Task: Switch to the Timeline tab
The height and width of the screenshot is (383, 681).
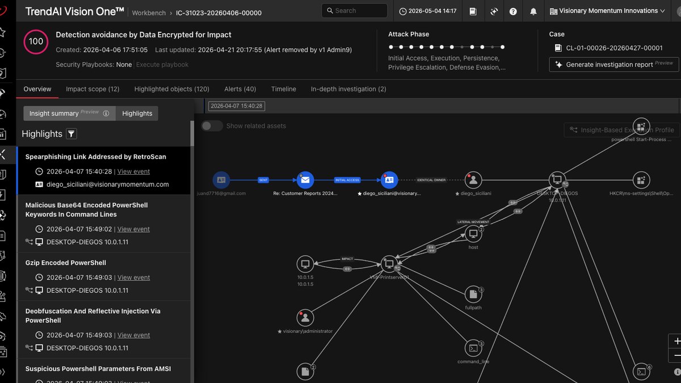Action: click(x=283, y=89)
